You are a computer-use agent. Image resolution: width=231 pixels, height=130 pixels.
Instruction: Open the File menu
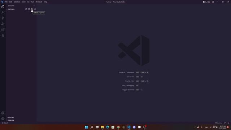pyautogui.click(x=6, y=2)
